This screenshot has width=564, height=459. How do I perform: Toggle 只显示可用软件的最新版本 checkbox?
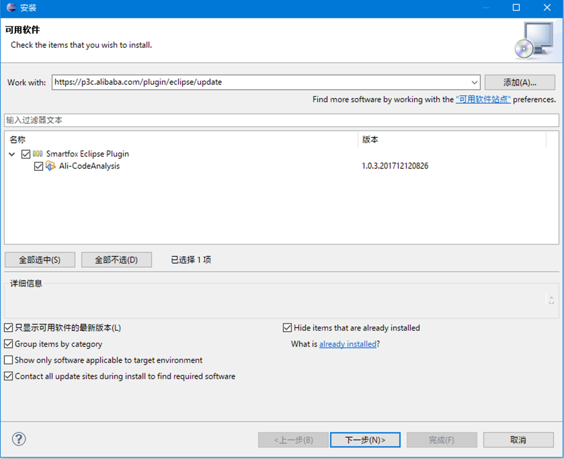(8, 328)
